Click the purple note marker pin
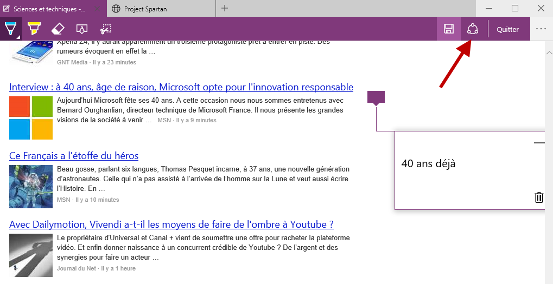 [x=376, y=98]
